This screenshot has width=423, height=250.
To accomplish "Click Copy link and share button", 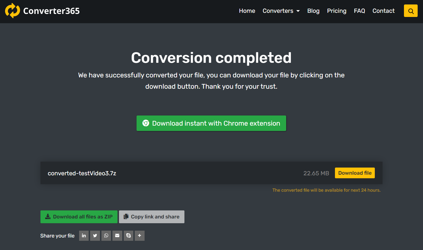I will [x=151, y=217].
